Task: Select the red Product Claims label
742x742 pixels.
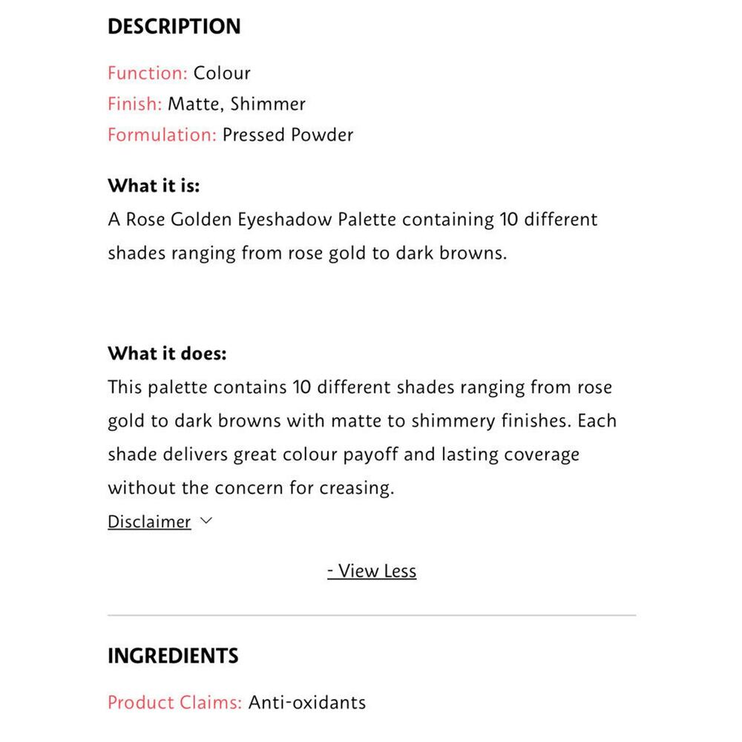Action: click(174, 702)
